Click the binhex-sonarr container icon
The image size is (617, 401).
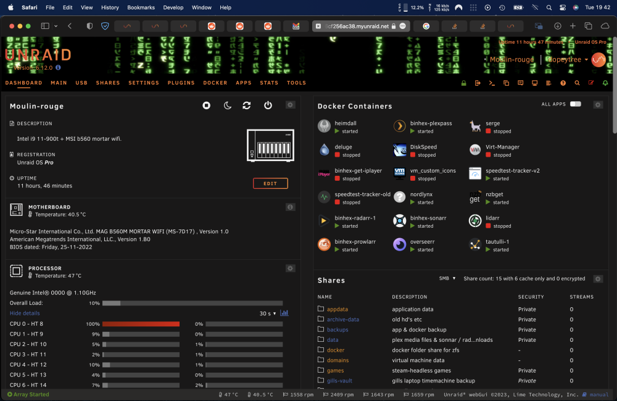point(400,221)
